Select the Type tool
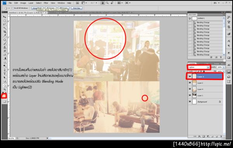233x148 pixels. click(x=5, y=74)
